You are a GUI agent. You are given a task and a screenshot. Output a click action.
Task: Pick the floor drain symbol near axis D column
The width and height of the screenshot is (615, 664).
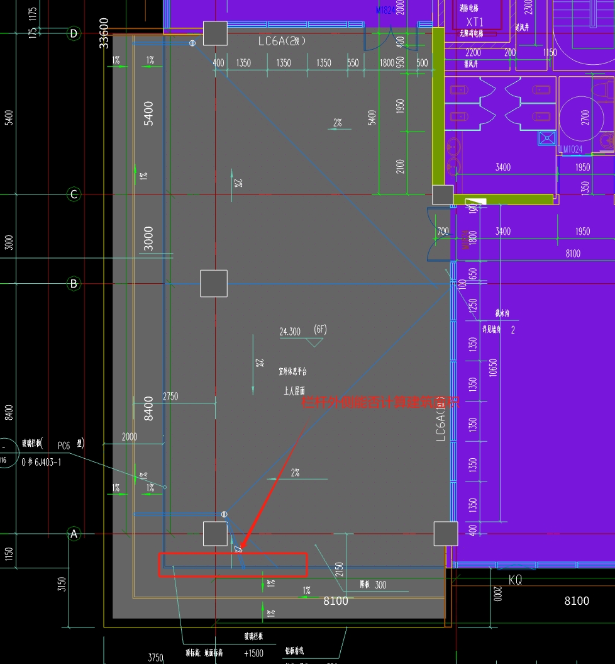192,43
